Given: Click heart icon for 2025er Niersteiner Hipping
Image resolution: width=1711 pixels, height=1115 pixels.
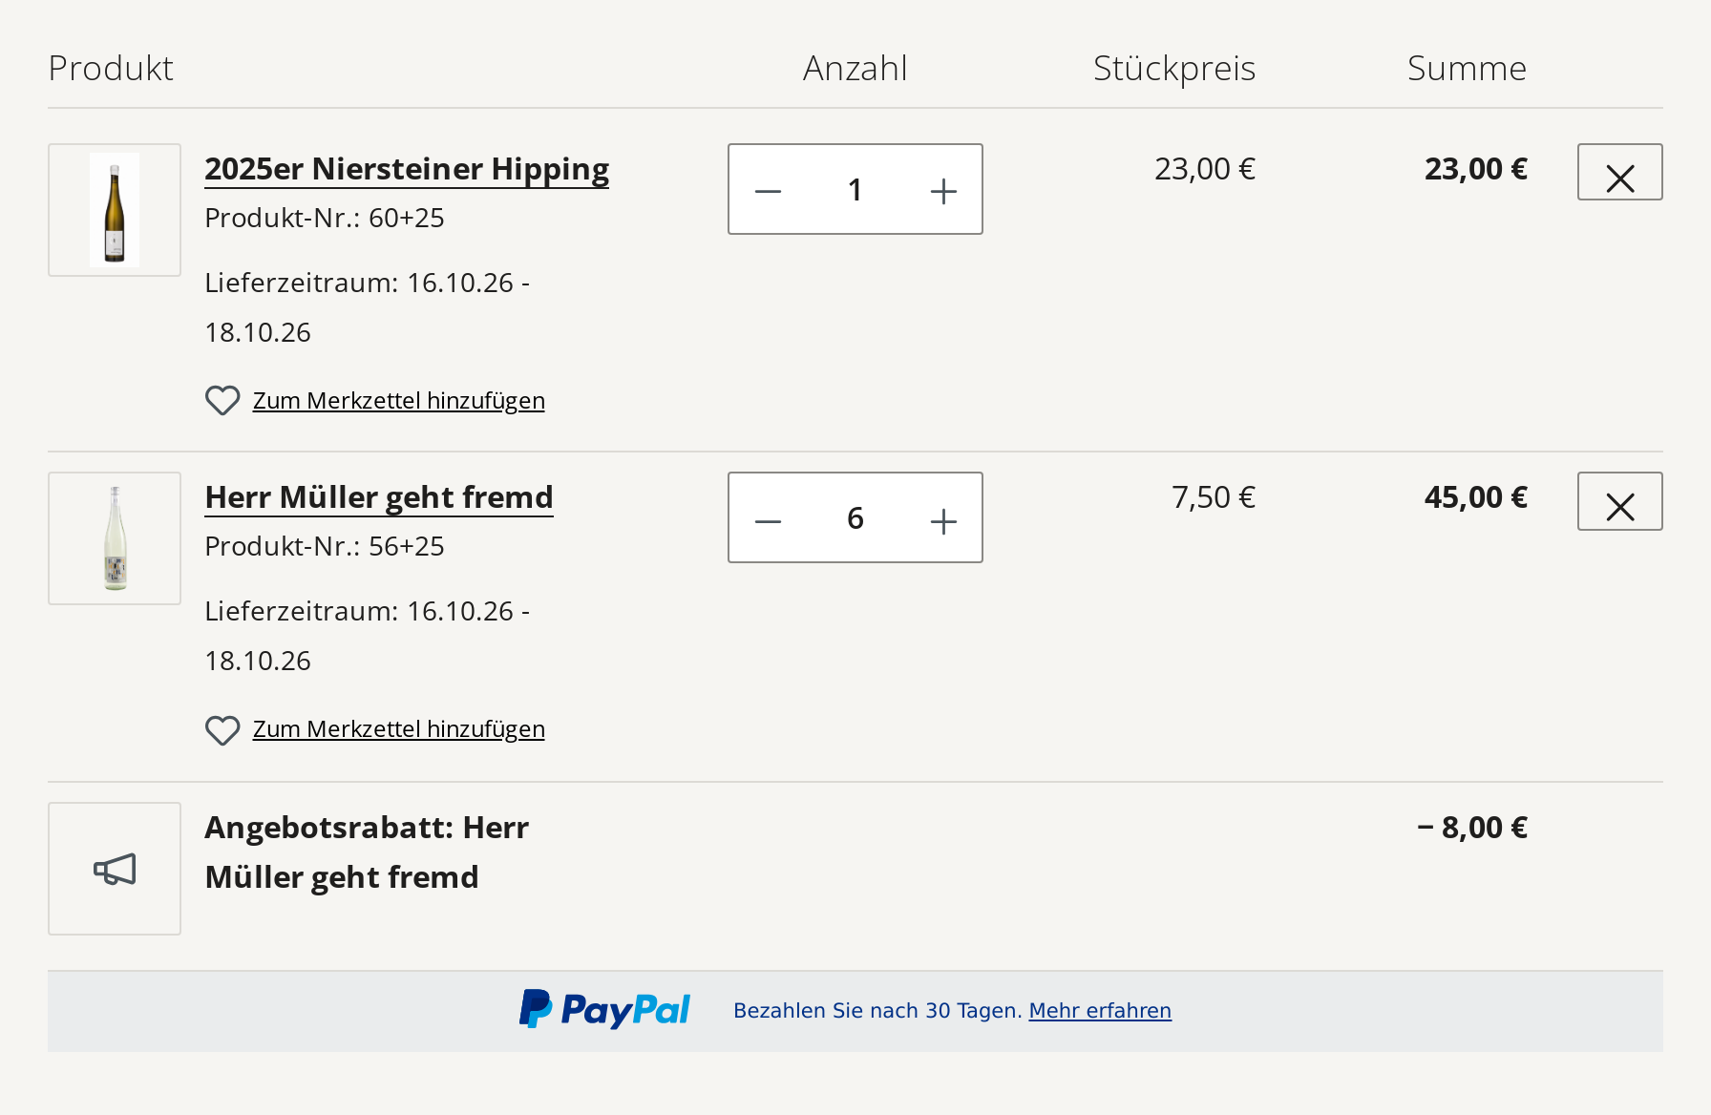Looking at the screenshot, I should coord(222,401).
